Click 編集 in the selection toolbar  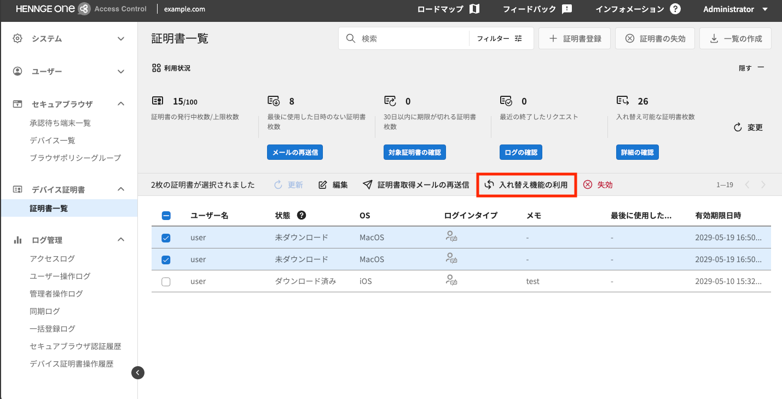pos(333,185)
